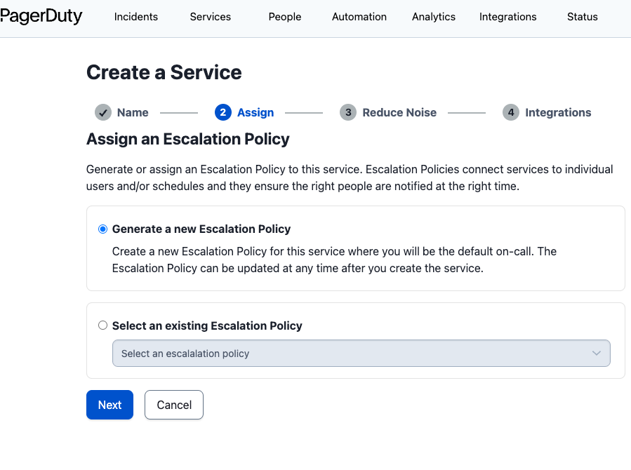631x470 pixels.
Task: Click the step 3 circle icon
Action: pyautogui.click(x=348, y=112)
